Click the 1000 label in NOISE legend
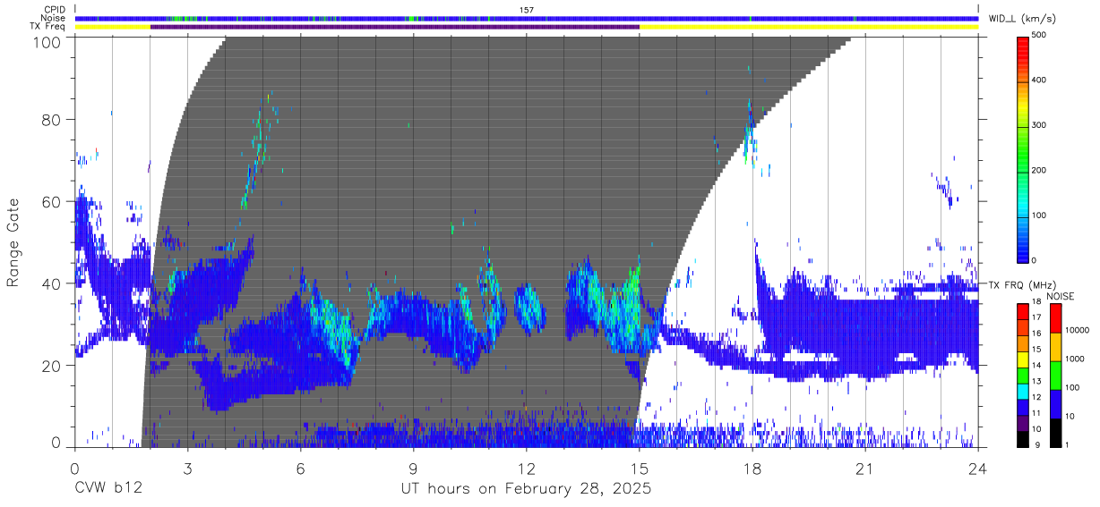The width and height of the screenshot is (1100, 507). tap(1076, 359)
